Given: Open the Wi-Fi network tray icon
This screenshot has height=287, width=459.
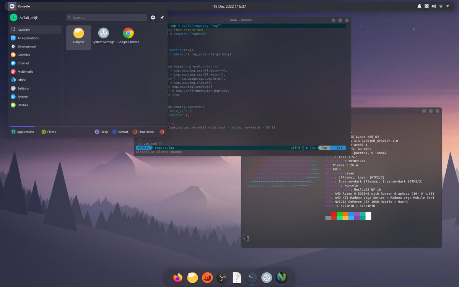Looking at the screenshot, I should (441, 6).
